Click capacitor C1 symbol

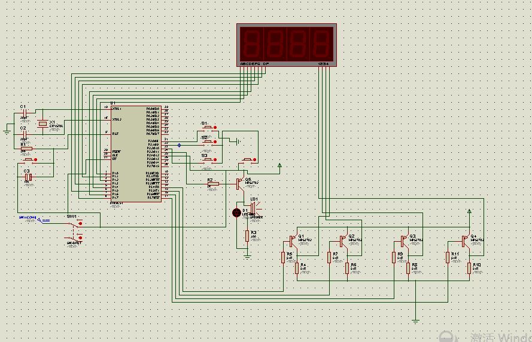(24, 112)
